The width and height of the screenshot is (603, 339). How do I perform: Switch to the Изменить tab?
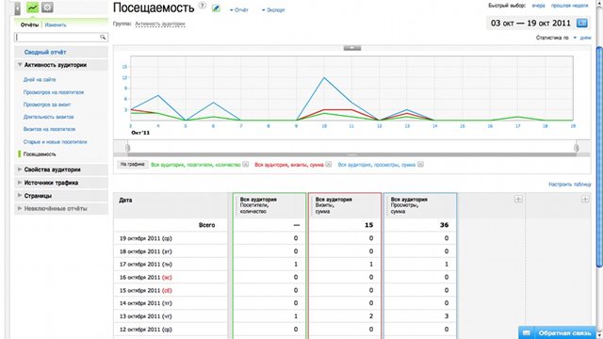point(56,25)
